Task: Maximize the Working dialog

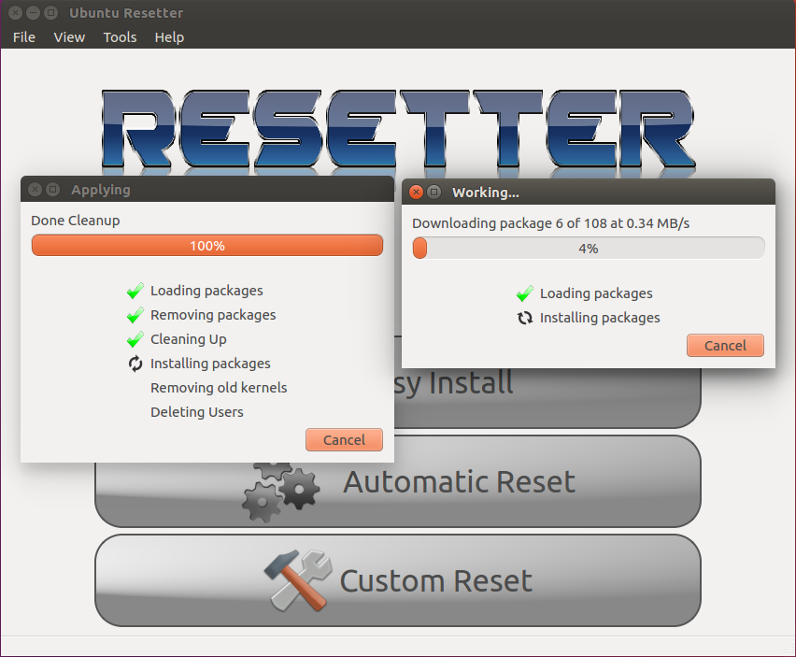Action: pyautogui.click(x=434, y=192)
